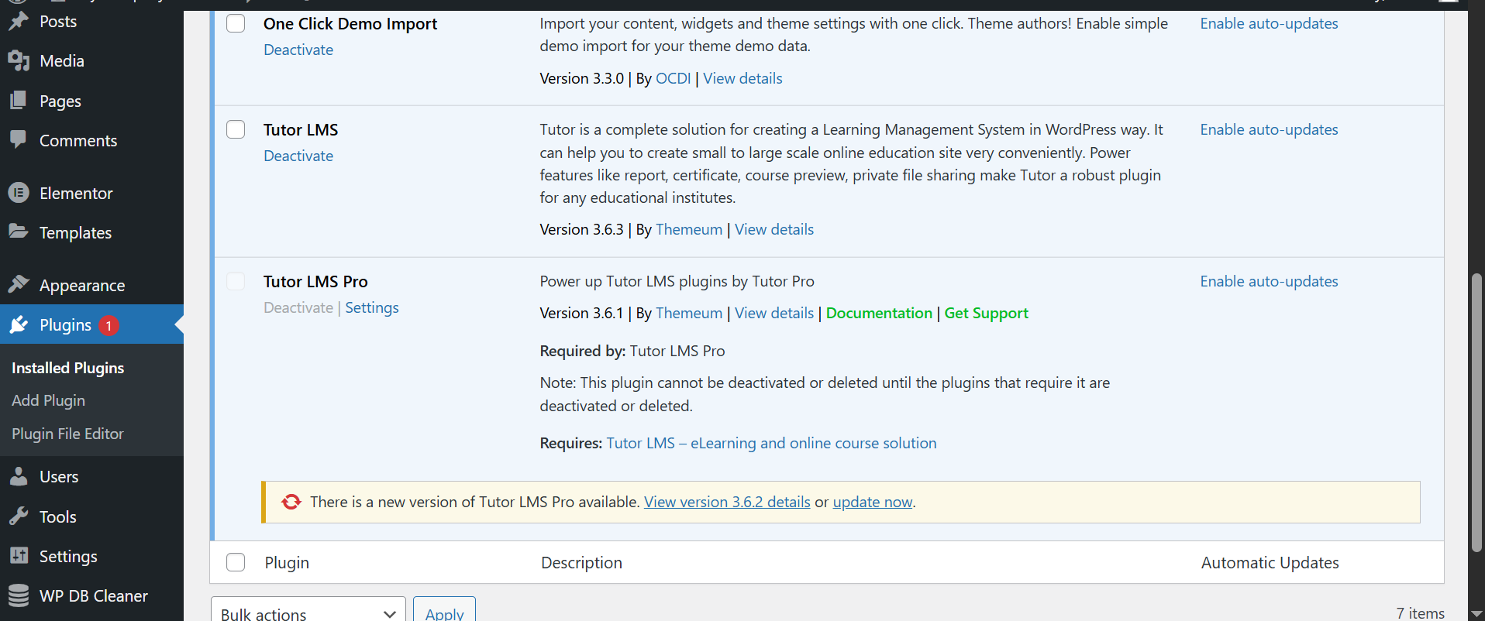Screen dimensions: 1485x621
Task: Click the Tools wrench icon
Action: [19, 516]
